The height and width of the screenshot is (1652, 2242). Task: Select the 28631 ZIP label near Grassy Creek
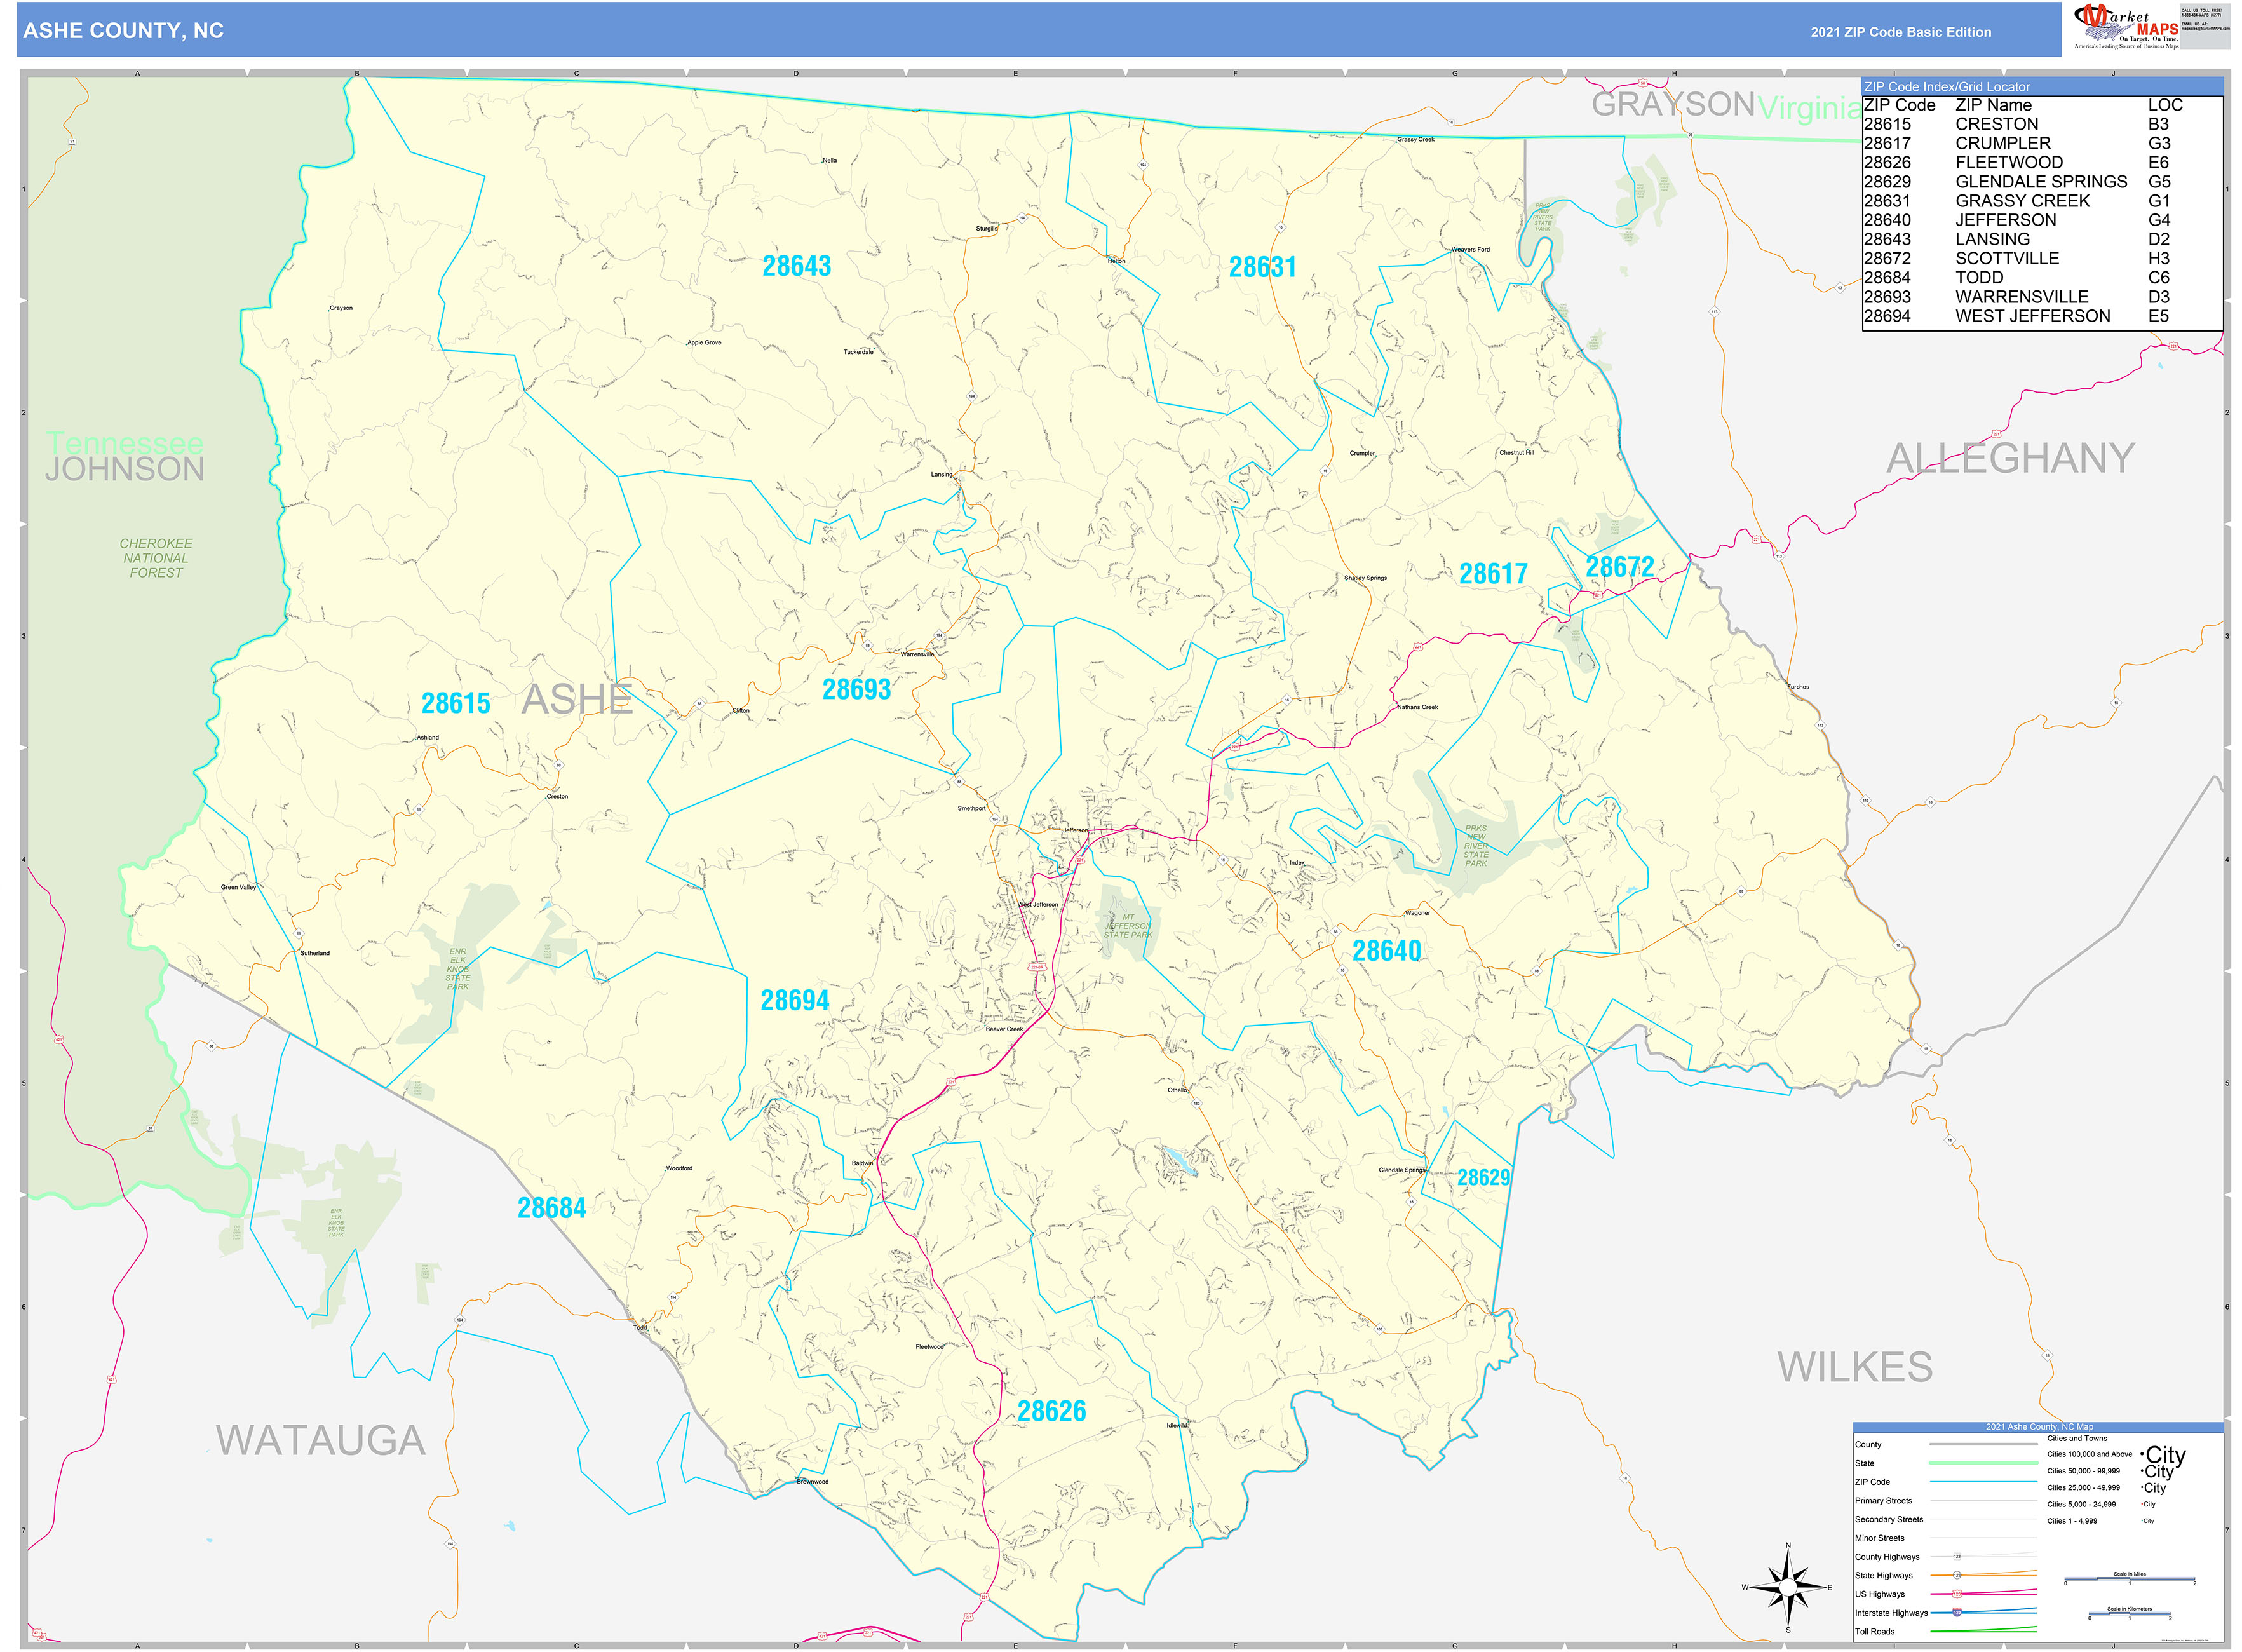pyautogui.click(x=1264, y=267)
